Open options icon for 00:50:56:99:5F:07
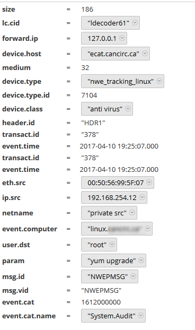 pos(149,183)
